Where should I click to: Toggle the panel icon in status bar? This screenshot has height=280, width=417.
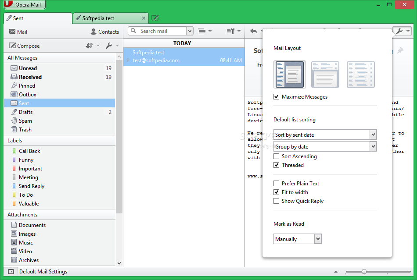click(x=11, y=272)
